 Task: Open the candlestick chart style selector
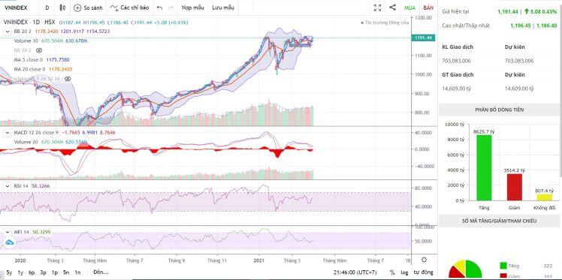click(62, 8)
